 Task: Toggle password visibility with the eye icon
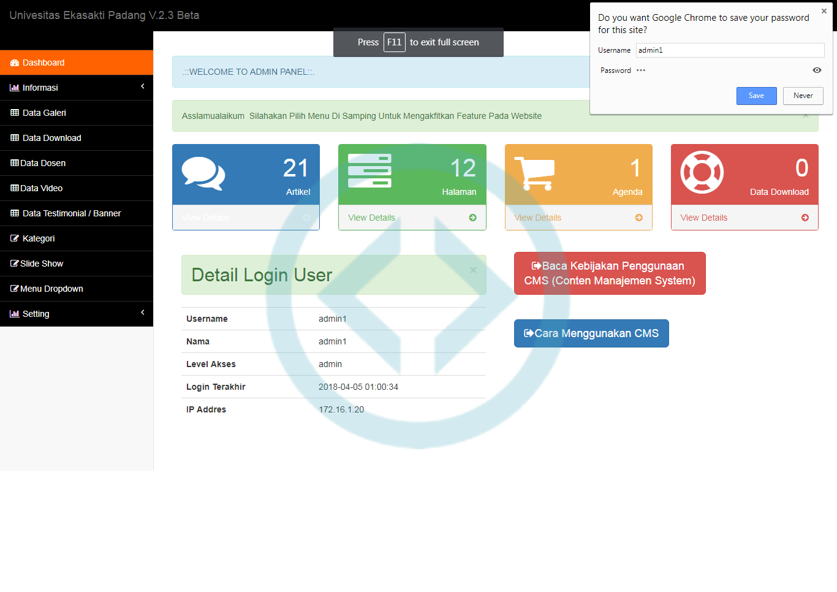pos(817,70)
